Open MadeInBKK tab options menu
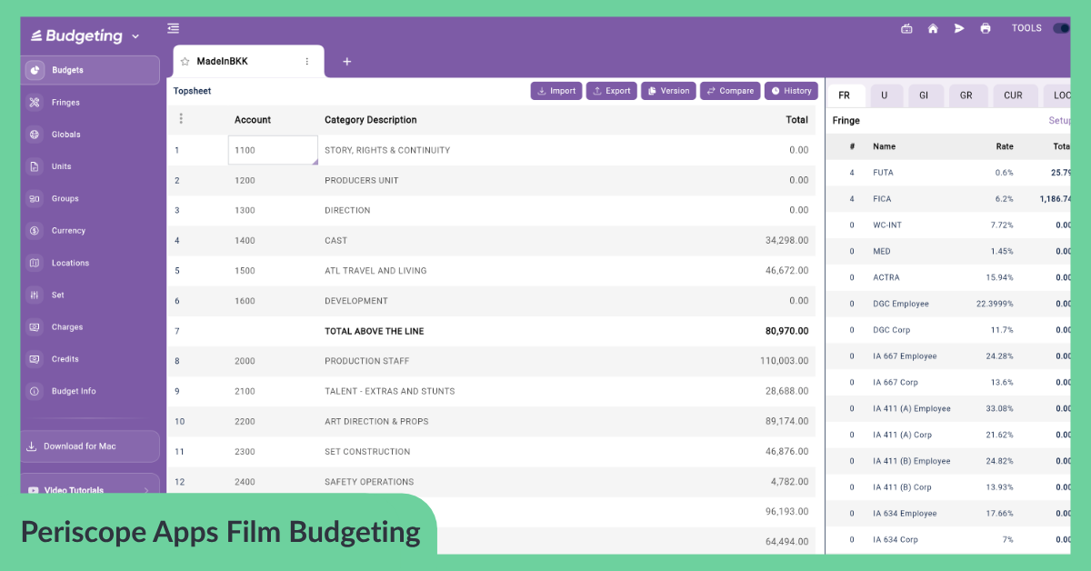 tap(307, 62)
